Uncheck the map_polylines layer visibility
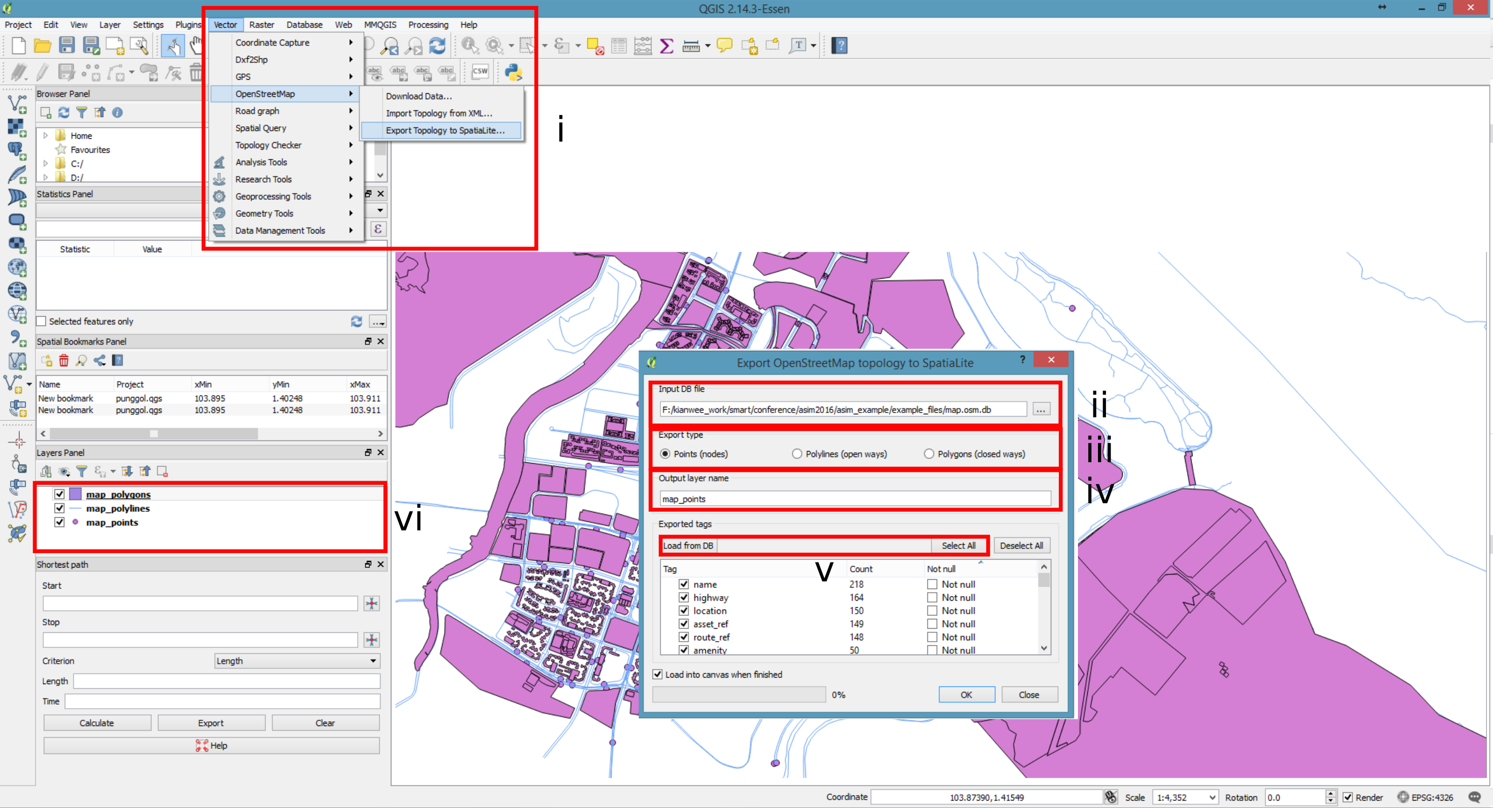This screenshot has height=808, width=1493. tap(59, 508)
